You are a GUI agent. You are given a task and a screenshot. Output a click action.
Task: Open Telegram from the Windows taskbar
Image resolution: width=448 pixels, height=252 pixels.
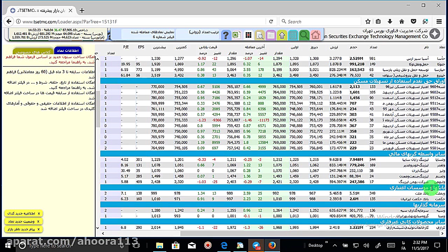[x=256, y=245]
